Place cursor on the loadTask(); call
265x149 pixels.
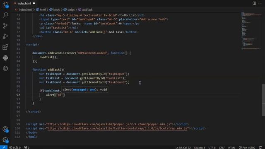[x=48, y=57]
